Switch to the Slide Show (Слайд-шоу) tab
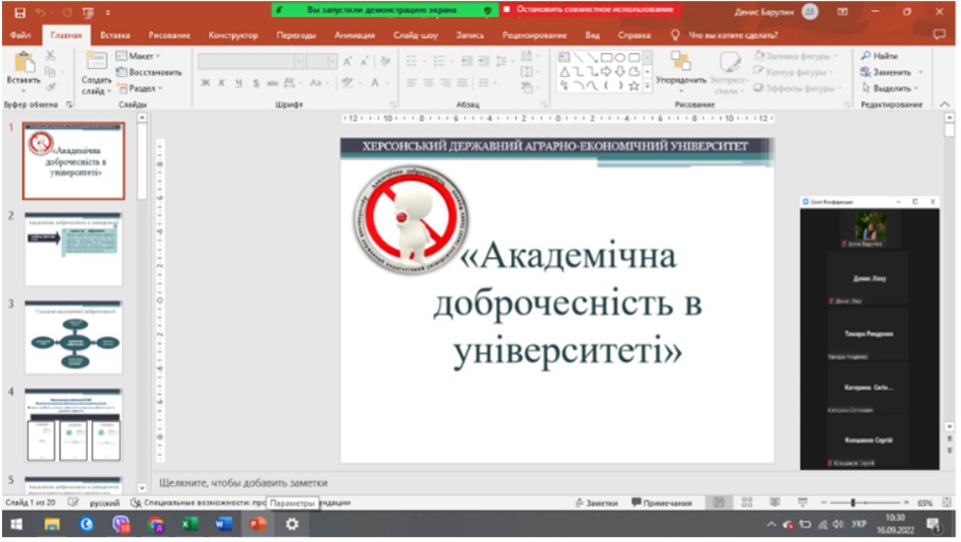The height and width of the screenshot is (542, 961). pyautogui.click(x=415, y=34)
